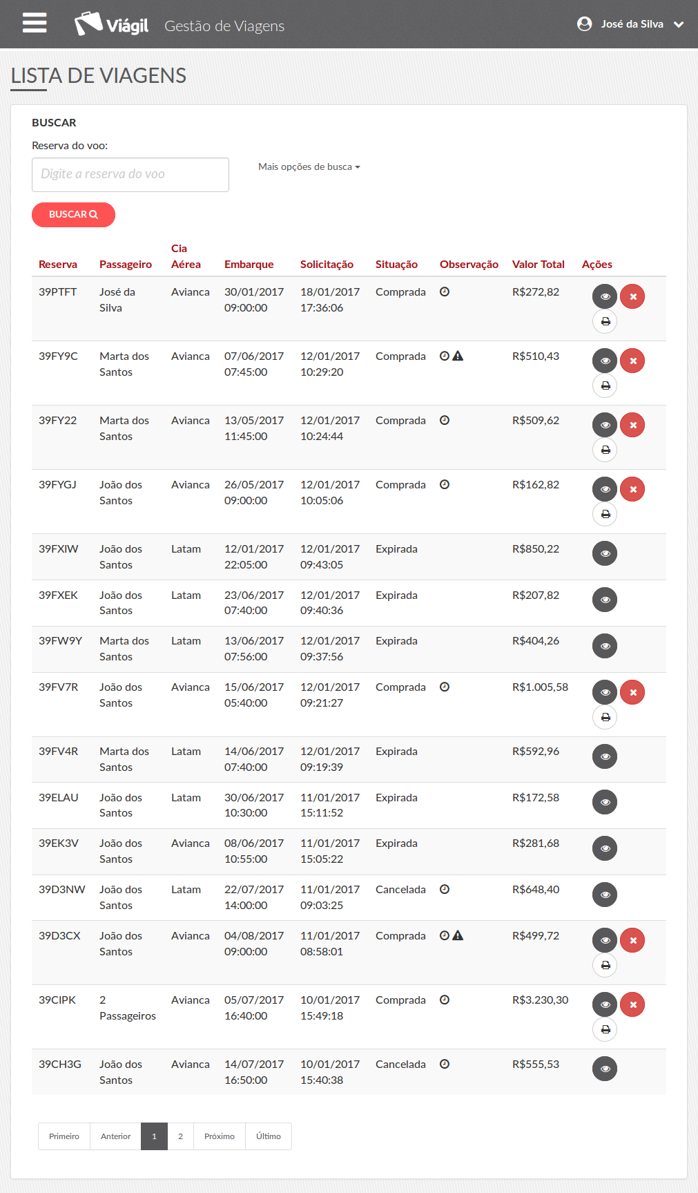Click clock icon for reservation 39FYGJ

(445, 484)
